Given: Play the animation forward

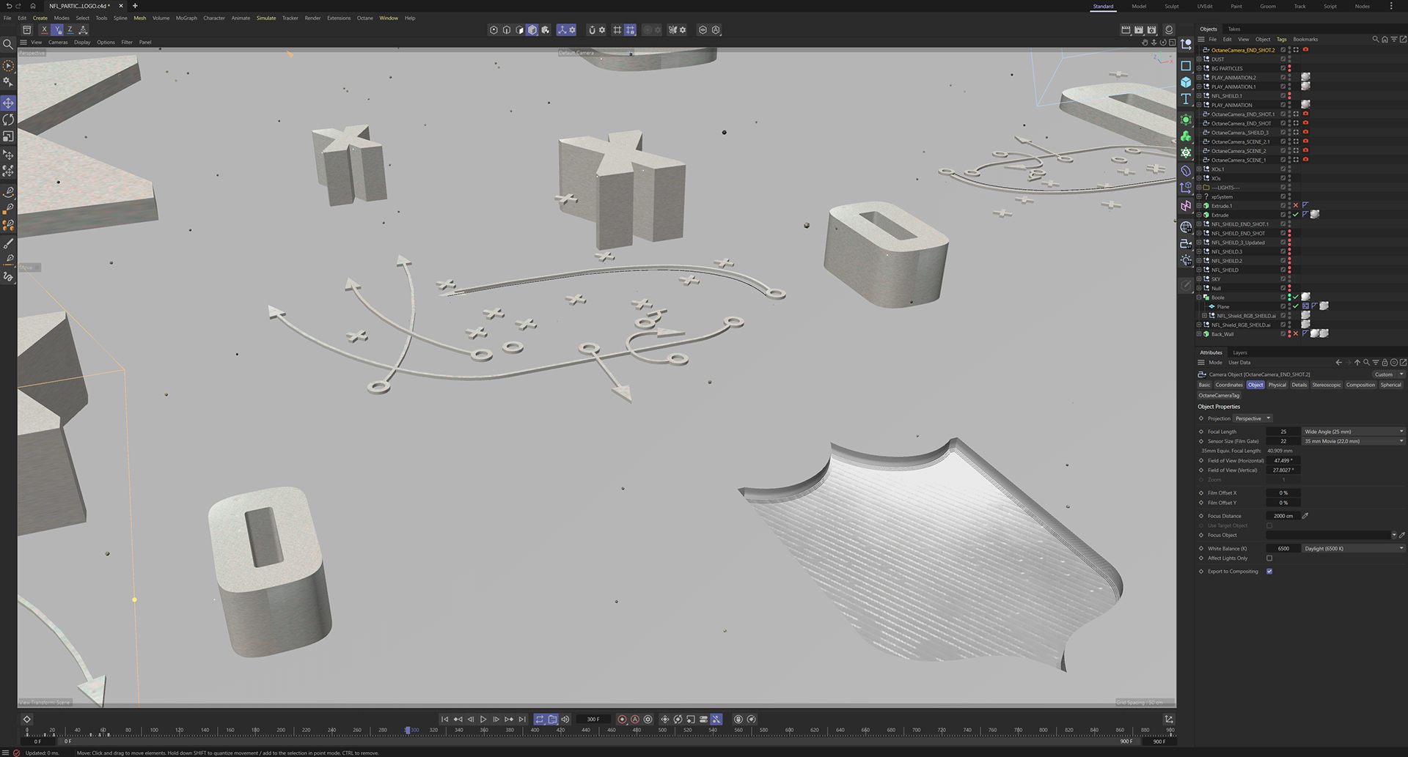Looking at the screenshot, I should coord(483,720).
